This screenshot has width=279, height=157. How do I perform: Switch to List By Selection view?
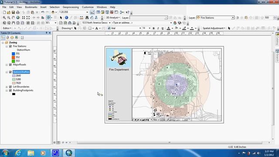pyautogui.click(x=17, y=38)
